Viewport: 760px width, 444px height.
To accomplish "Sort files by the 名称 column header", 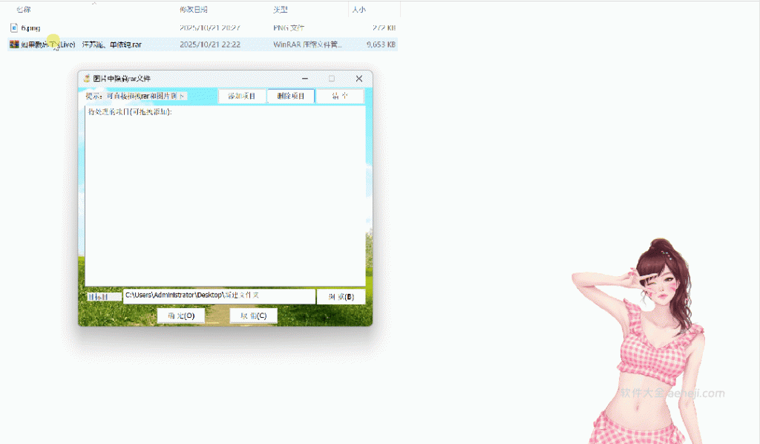I will click(22, 10).
